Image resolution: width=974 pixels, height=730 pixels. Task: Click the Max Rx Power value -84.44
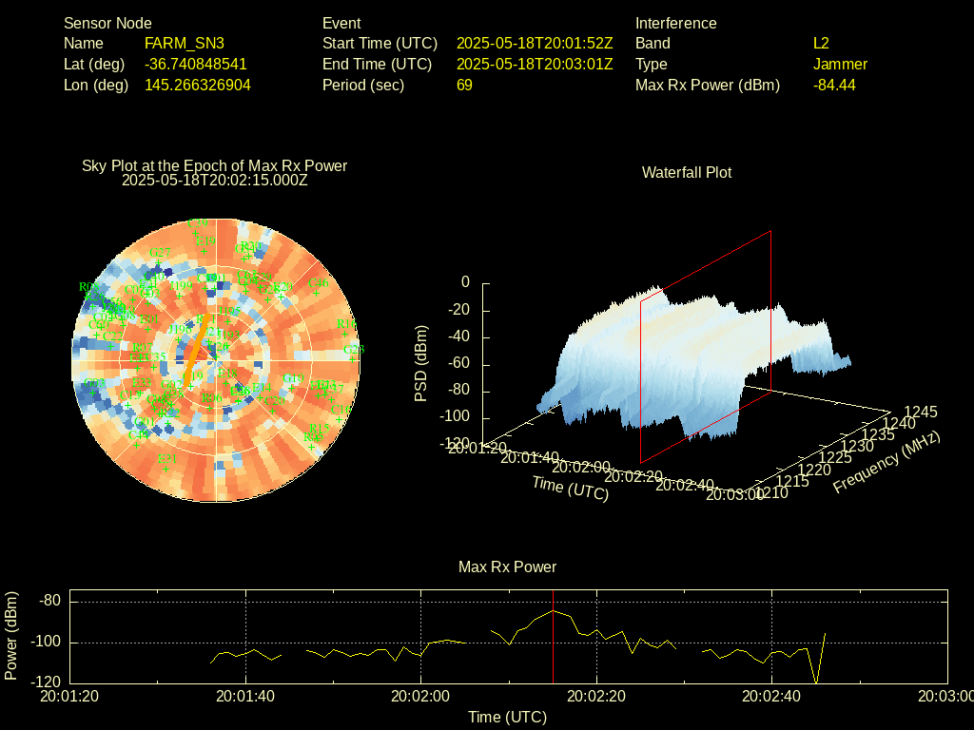click(834, 85)
